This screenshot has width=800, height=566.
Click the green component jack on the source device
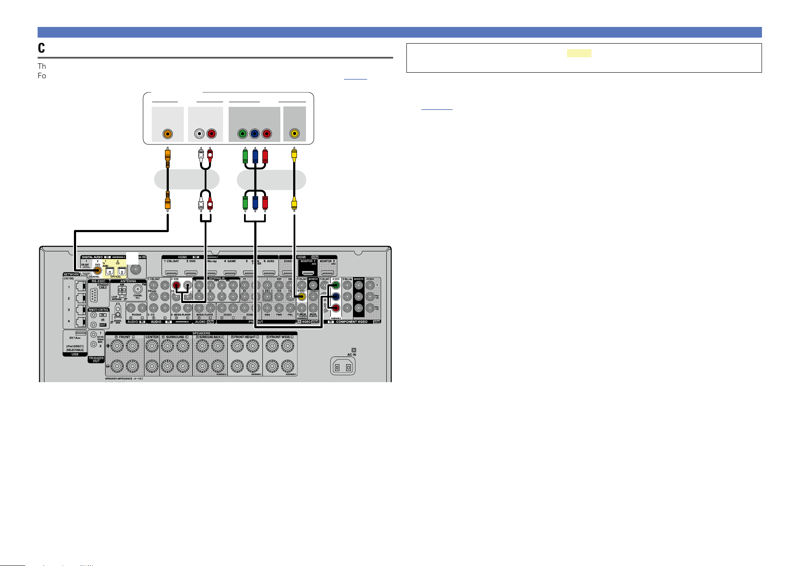tap(243, 134)
